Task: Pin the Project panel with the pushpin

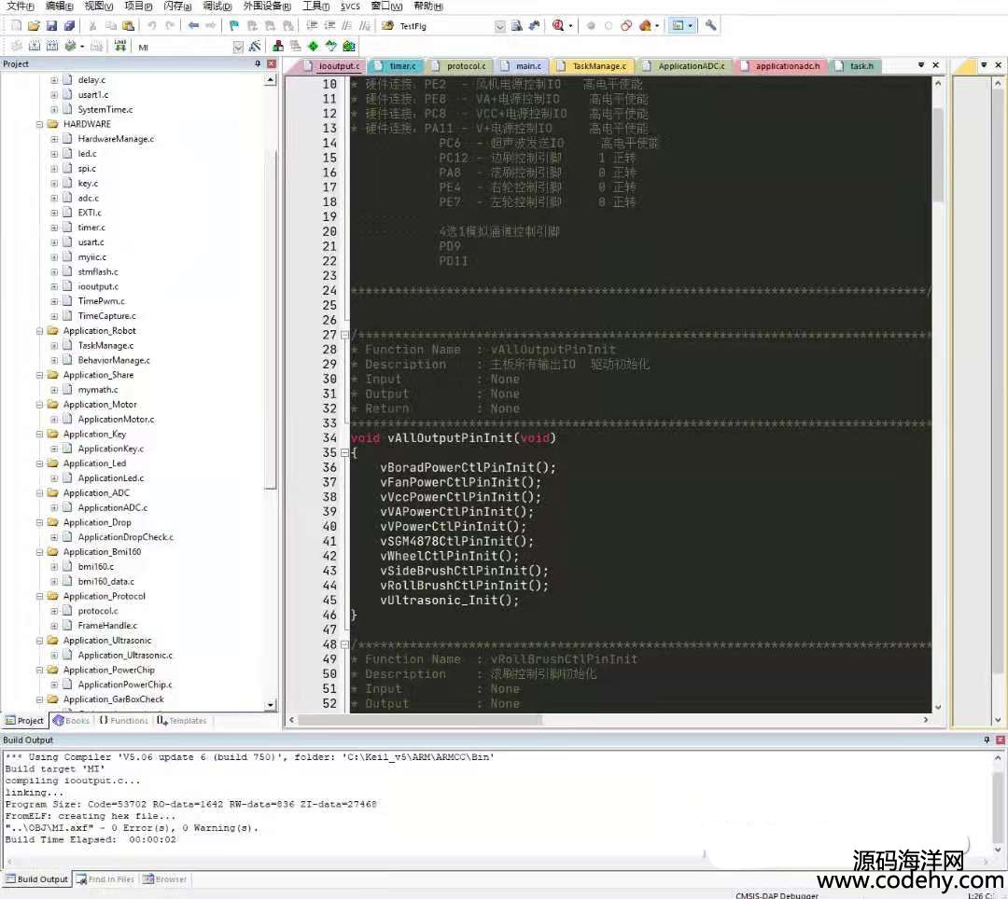Action: (258, 63)
